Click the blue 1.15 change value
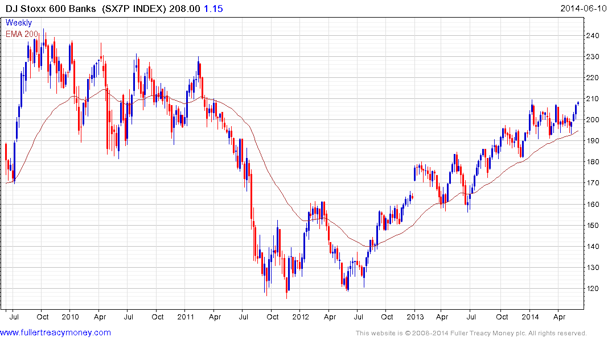612x341 pixels. [213, 9]
